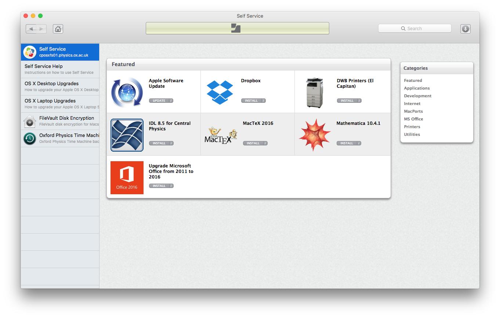Select the MacPorts category
This screenshot has width=500, height=318.
coord(413,111)
